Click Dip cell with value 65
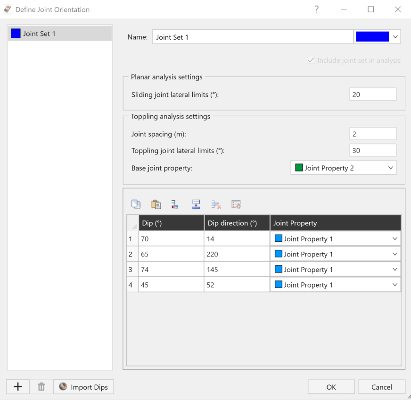Viewport: 411px width, 400px height. [x=171, y=254]
